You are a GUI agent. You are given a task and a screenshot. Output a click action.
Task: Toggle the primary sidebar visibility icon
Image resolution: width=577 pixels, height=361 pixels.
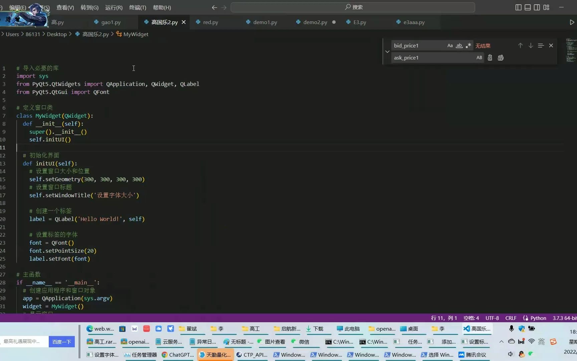pyautogui.click(x=518, y=7)
